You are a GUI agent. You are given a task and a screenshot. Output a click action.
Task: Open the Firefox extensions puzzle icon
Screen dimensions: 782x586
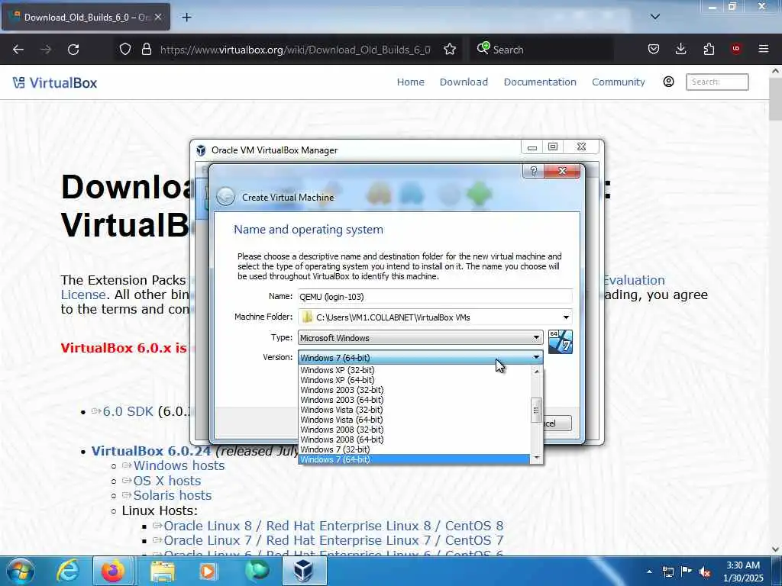coord(709,49)
